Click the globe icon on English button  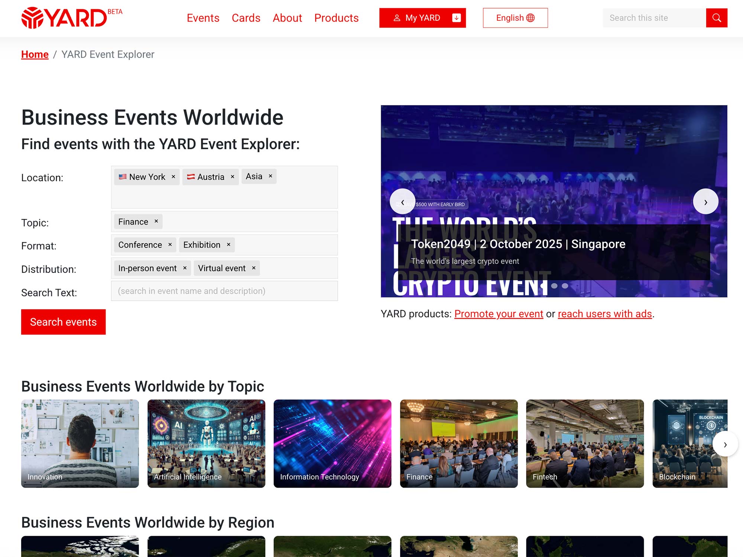click(531, 18)
